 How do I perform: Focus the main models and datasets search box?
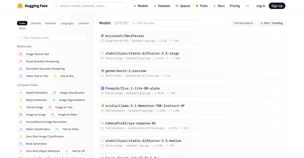click(x=90, y=6)
